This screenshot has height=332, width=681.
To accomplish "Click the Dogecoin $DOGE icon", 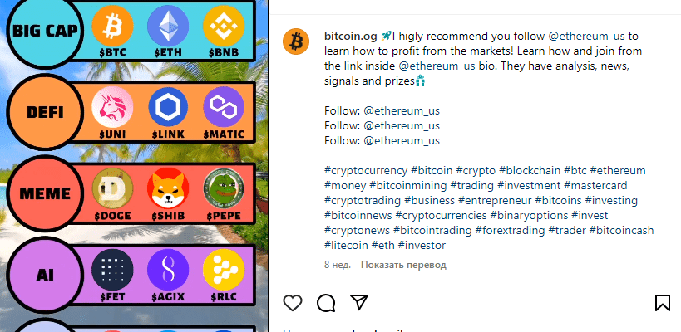I will (112, 189).
